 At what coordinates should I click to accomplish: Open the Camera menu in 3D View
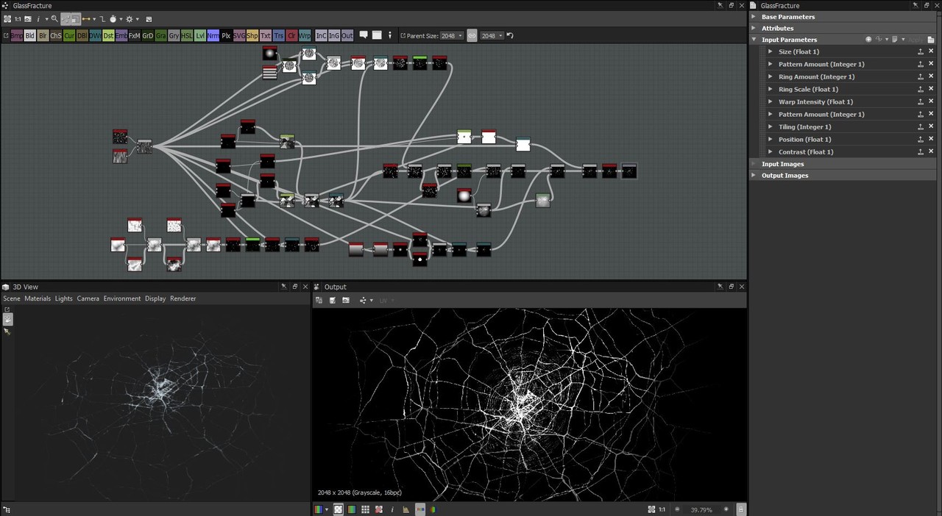coord(88,298)
